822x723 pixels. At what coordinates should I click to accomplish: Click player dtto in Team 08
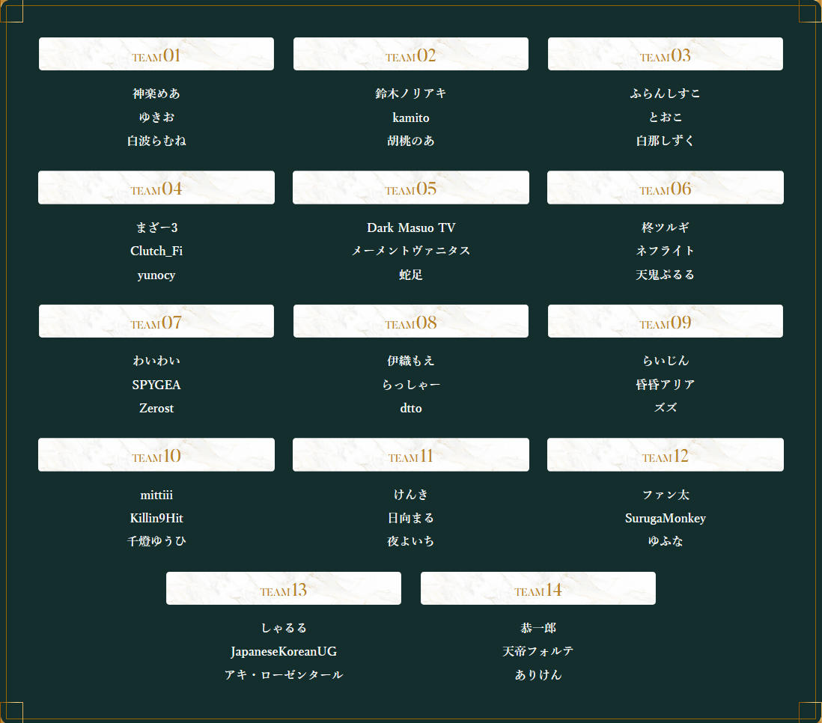point(411,408)
